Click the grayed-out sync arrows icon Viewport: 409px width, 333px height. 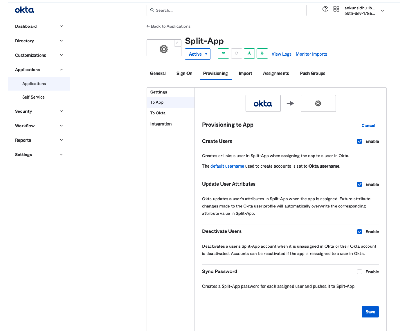point(236,53)
